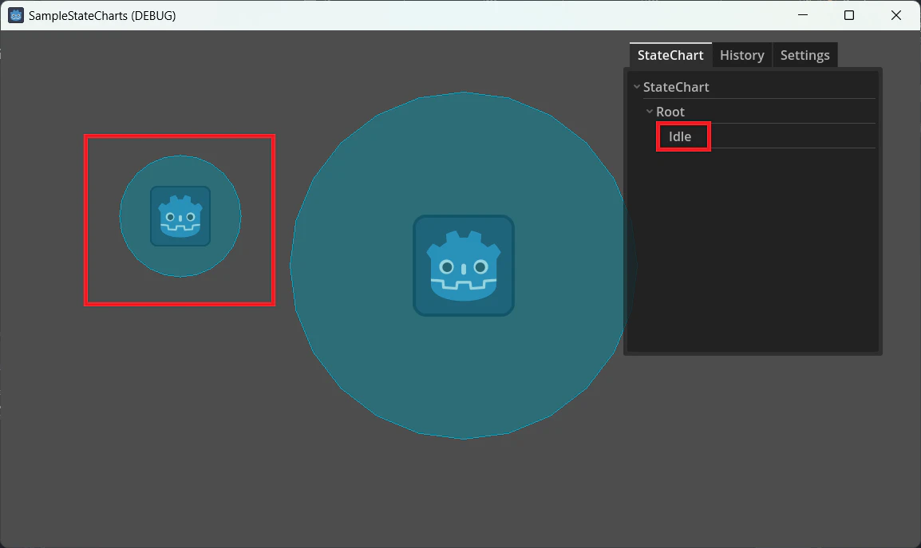Screen dimensions: 921x548
Task: Minimize the SampleStateCharts window
Action: coord(803,15)
